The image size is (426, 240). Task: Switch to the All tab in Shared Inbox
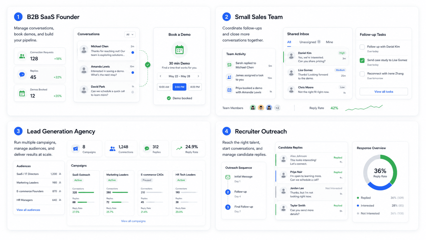289,42
